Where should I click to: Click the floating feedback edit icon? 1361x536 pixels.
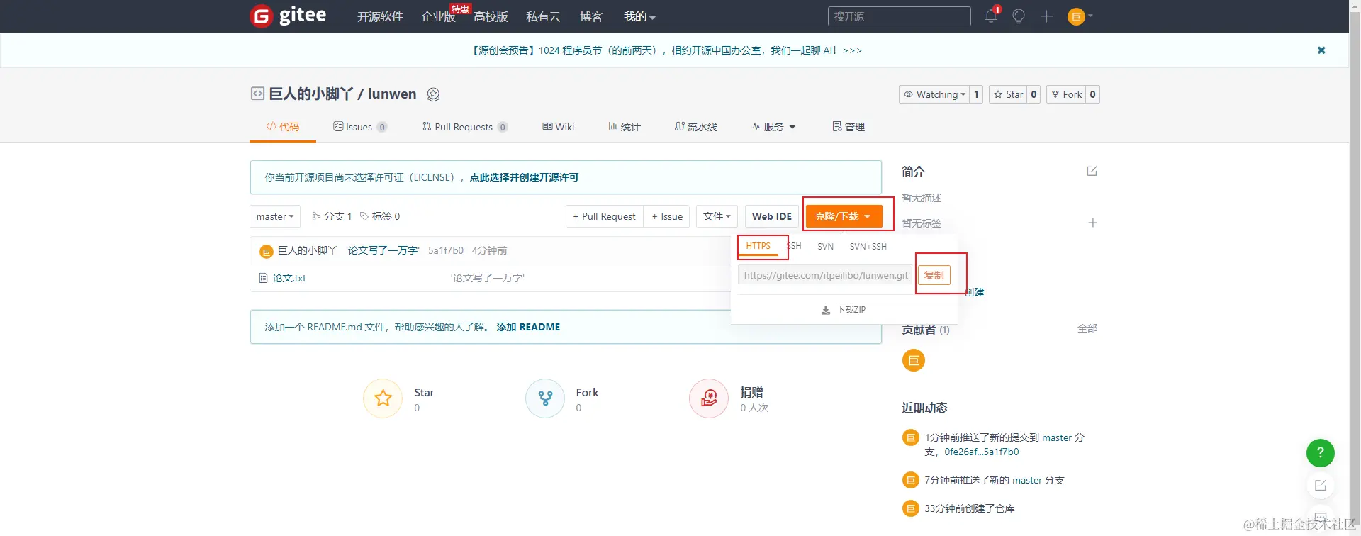pos(1320,486)
